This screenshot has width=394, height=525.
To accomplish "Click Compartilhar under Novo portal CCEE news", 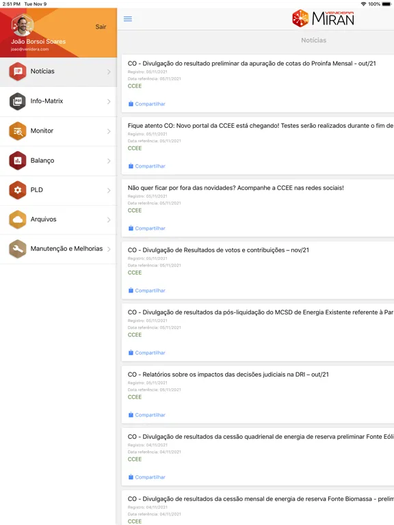I will click(x=150, y=166).
